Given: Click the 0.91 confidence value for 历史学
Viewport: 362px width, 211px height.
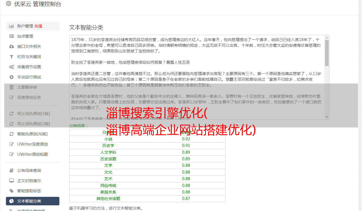Looking at the screenshot, I should [186, 146].
